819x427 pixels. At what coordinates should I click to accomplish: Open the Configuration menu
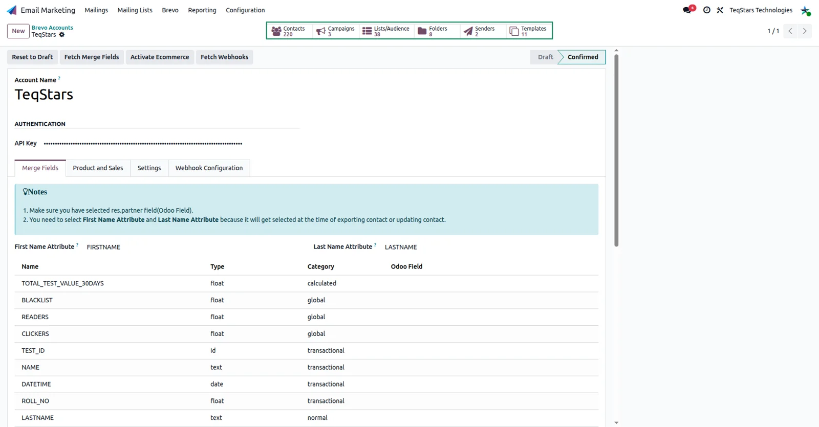click(245, 10)
